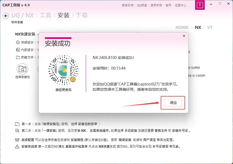Select the HOME sub-tab
Screen dimensions: 233x164
click(182, 28)
